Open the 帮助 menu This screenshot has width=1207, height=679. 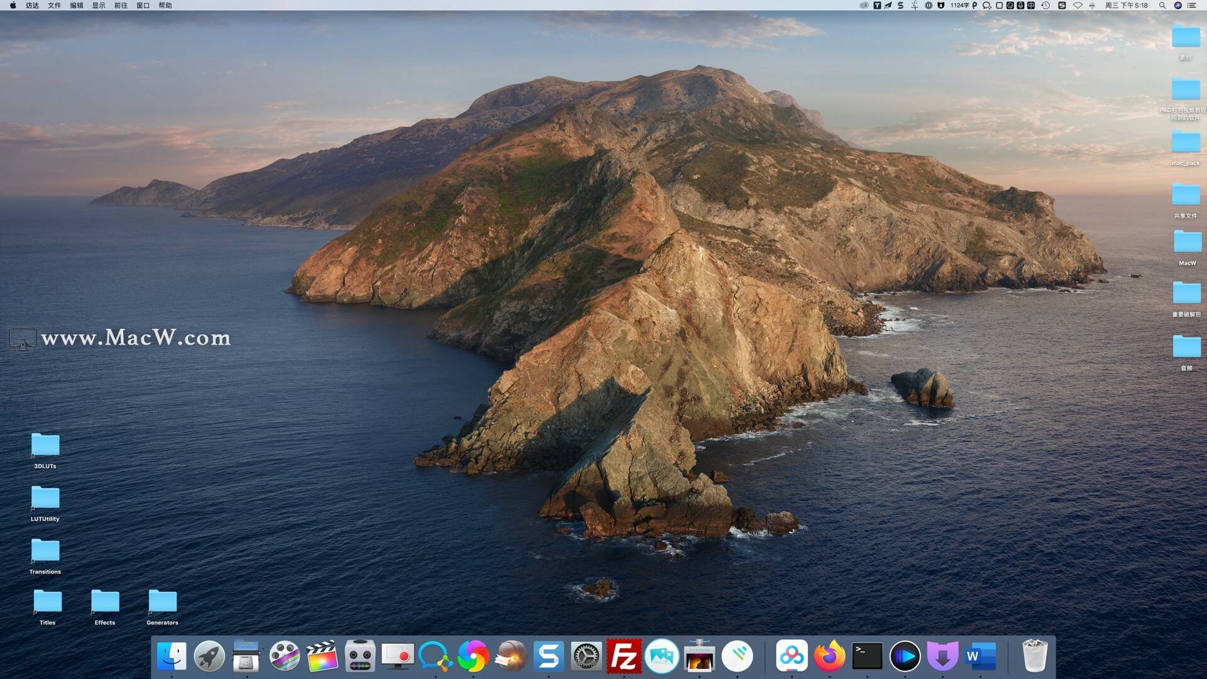point(165,6)
